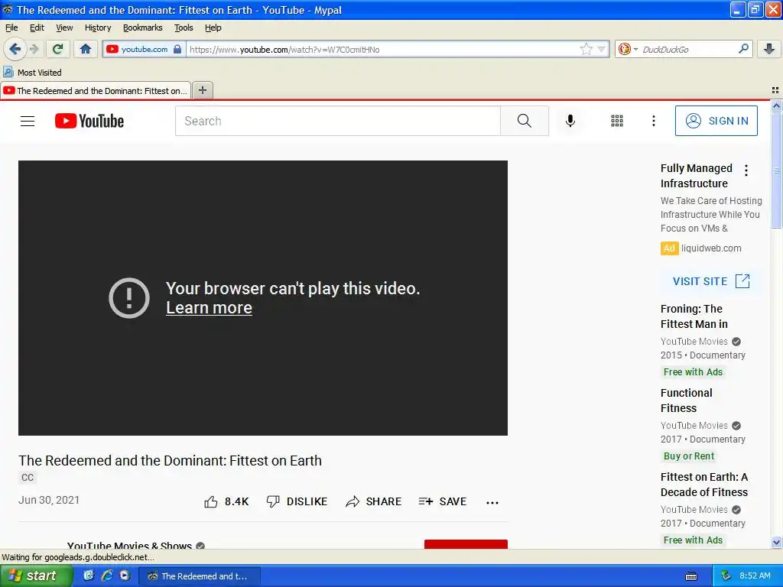Open the File menu
This screenshot has width=783, height=587.
point(11,28)
